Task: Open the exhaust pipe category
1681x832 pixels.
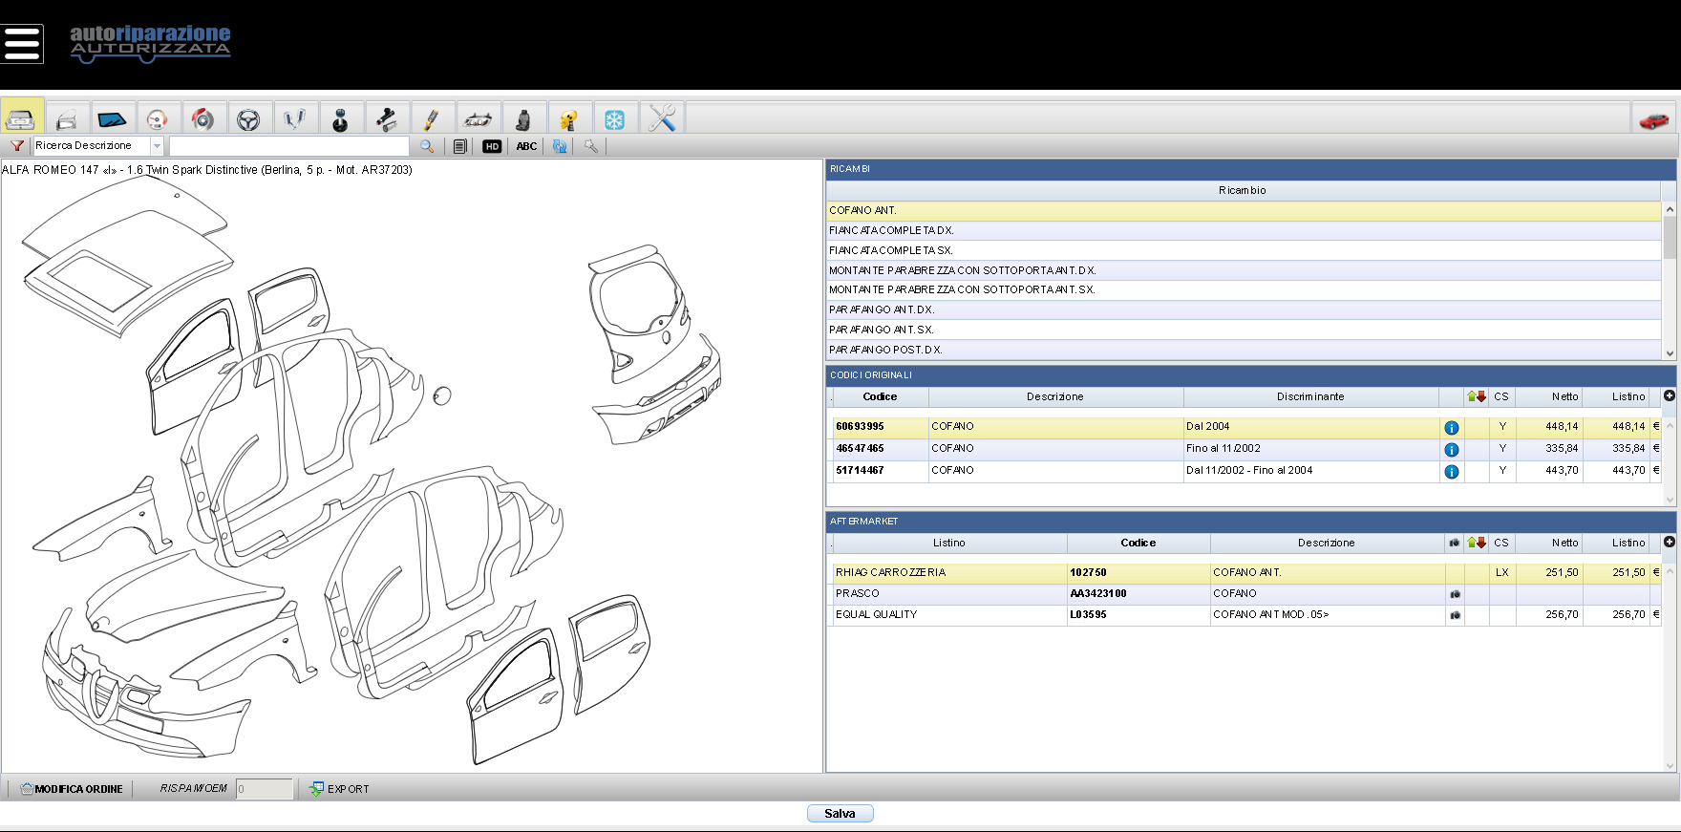Action: (386, 119)
